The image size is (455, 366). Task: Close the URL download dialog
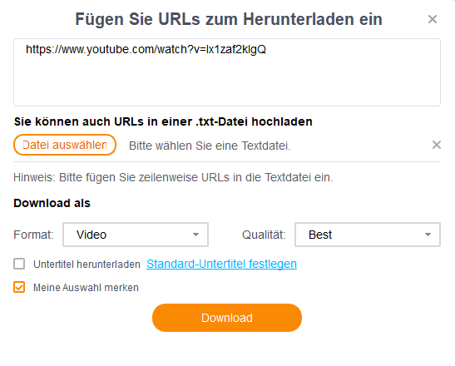tap(433, 19)
